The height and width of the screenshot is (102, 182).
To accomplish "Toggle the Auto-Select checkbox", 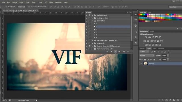I will [6, 7].
